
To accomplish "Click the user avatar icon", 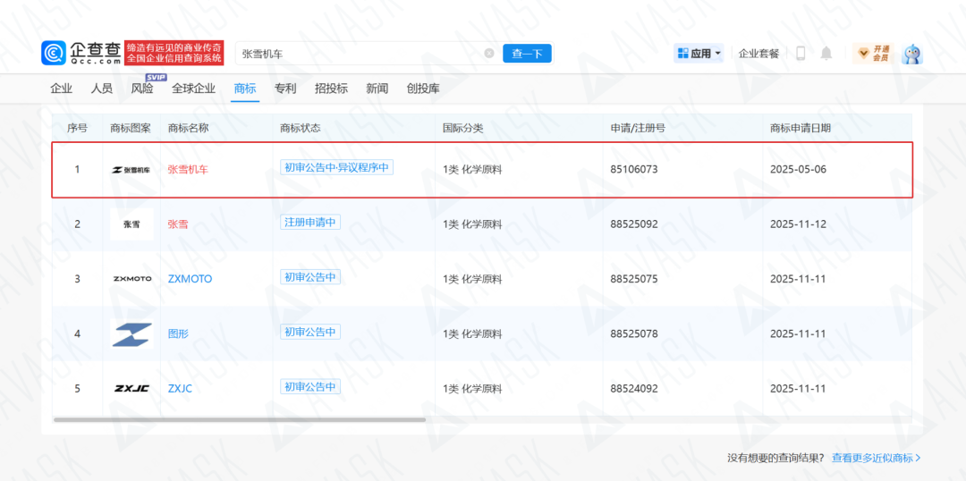I will [x=912, y=54].
